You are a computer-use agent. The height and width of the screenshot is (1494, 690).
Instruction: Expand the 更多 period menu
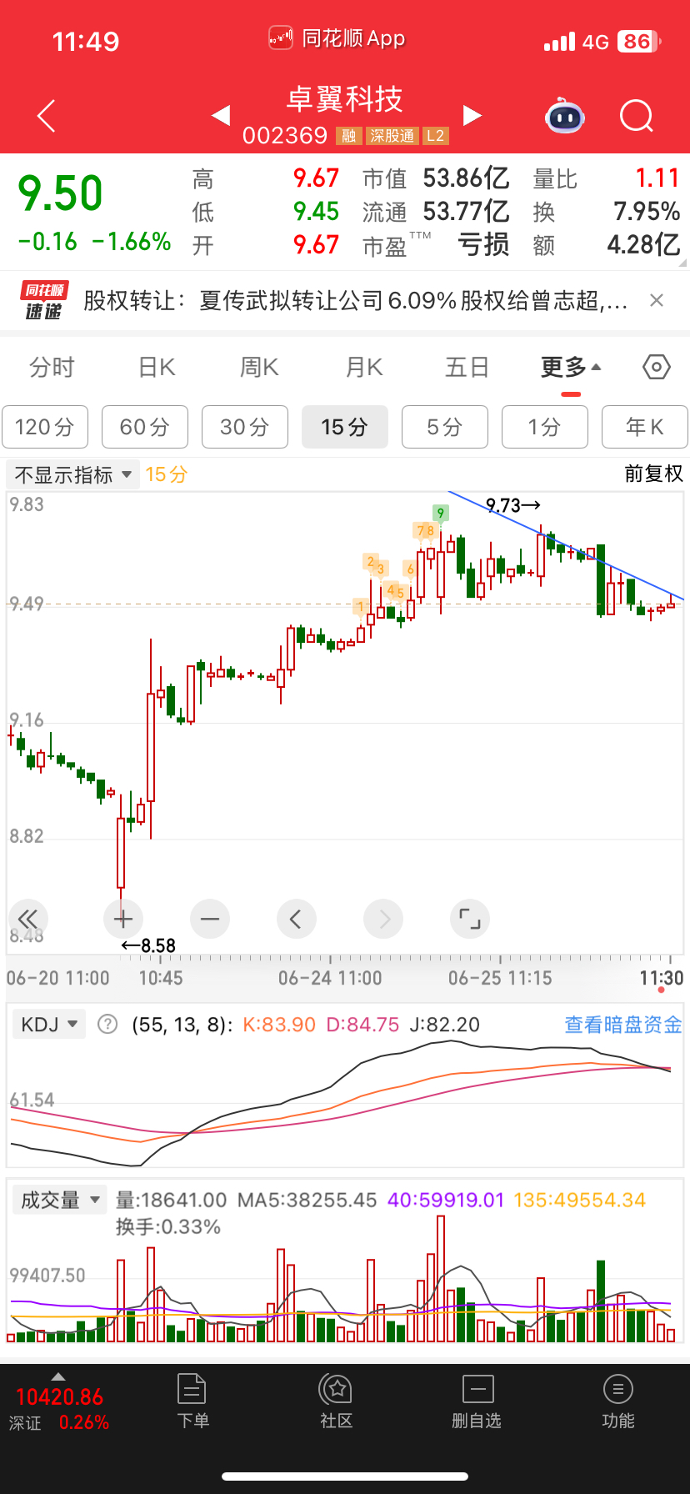click(571, 367)
